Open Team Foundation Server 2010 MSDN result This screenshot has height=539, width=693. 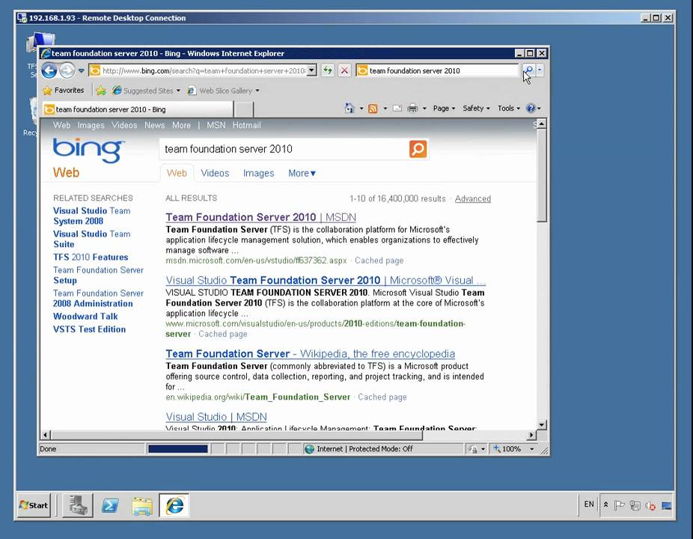click(260, 217)
